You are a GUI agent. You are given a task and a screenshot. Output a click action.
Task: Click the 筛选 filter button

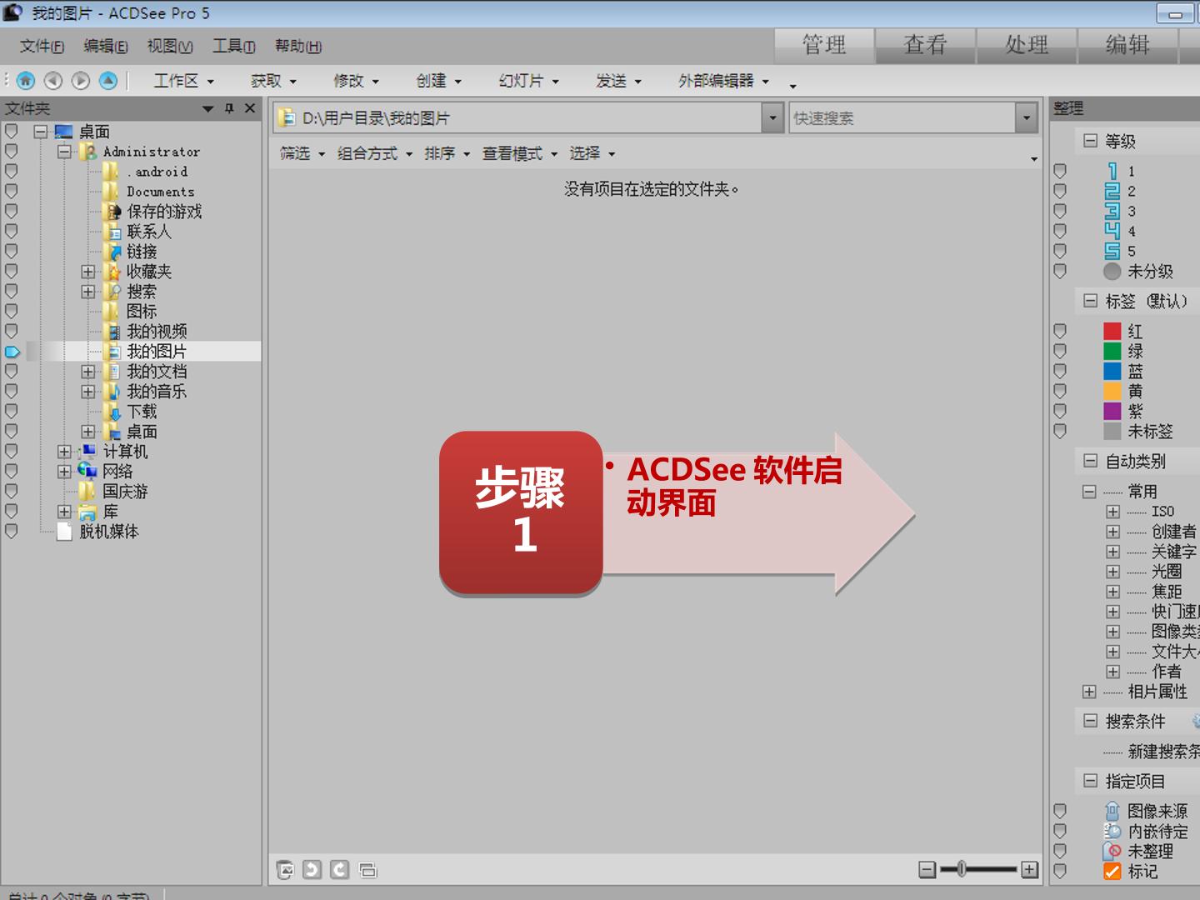(x=302, y=153)
